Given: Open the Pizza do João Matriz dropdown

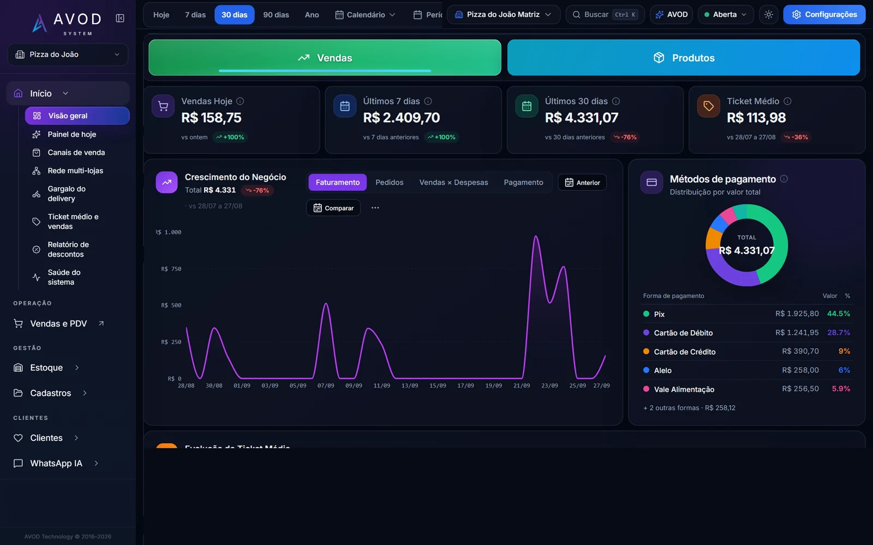Looking at the screenshot, I should [x=503, y=15].
